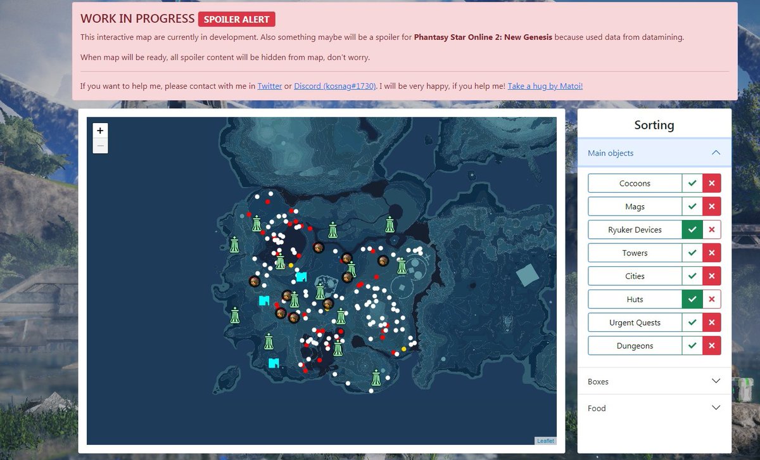Viewport: 760px width, 460px height.
Task: Hide Cities with the red X button
Action: coord(711,276)
